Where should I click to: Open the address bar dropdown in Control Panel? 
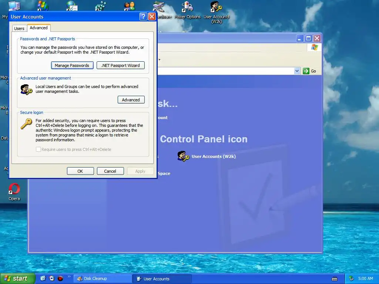click(297, 71)
